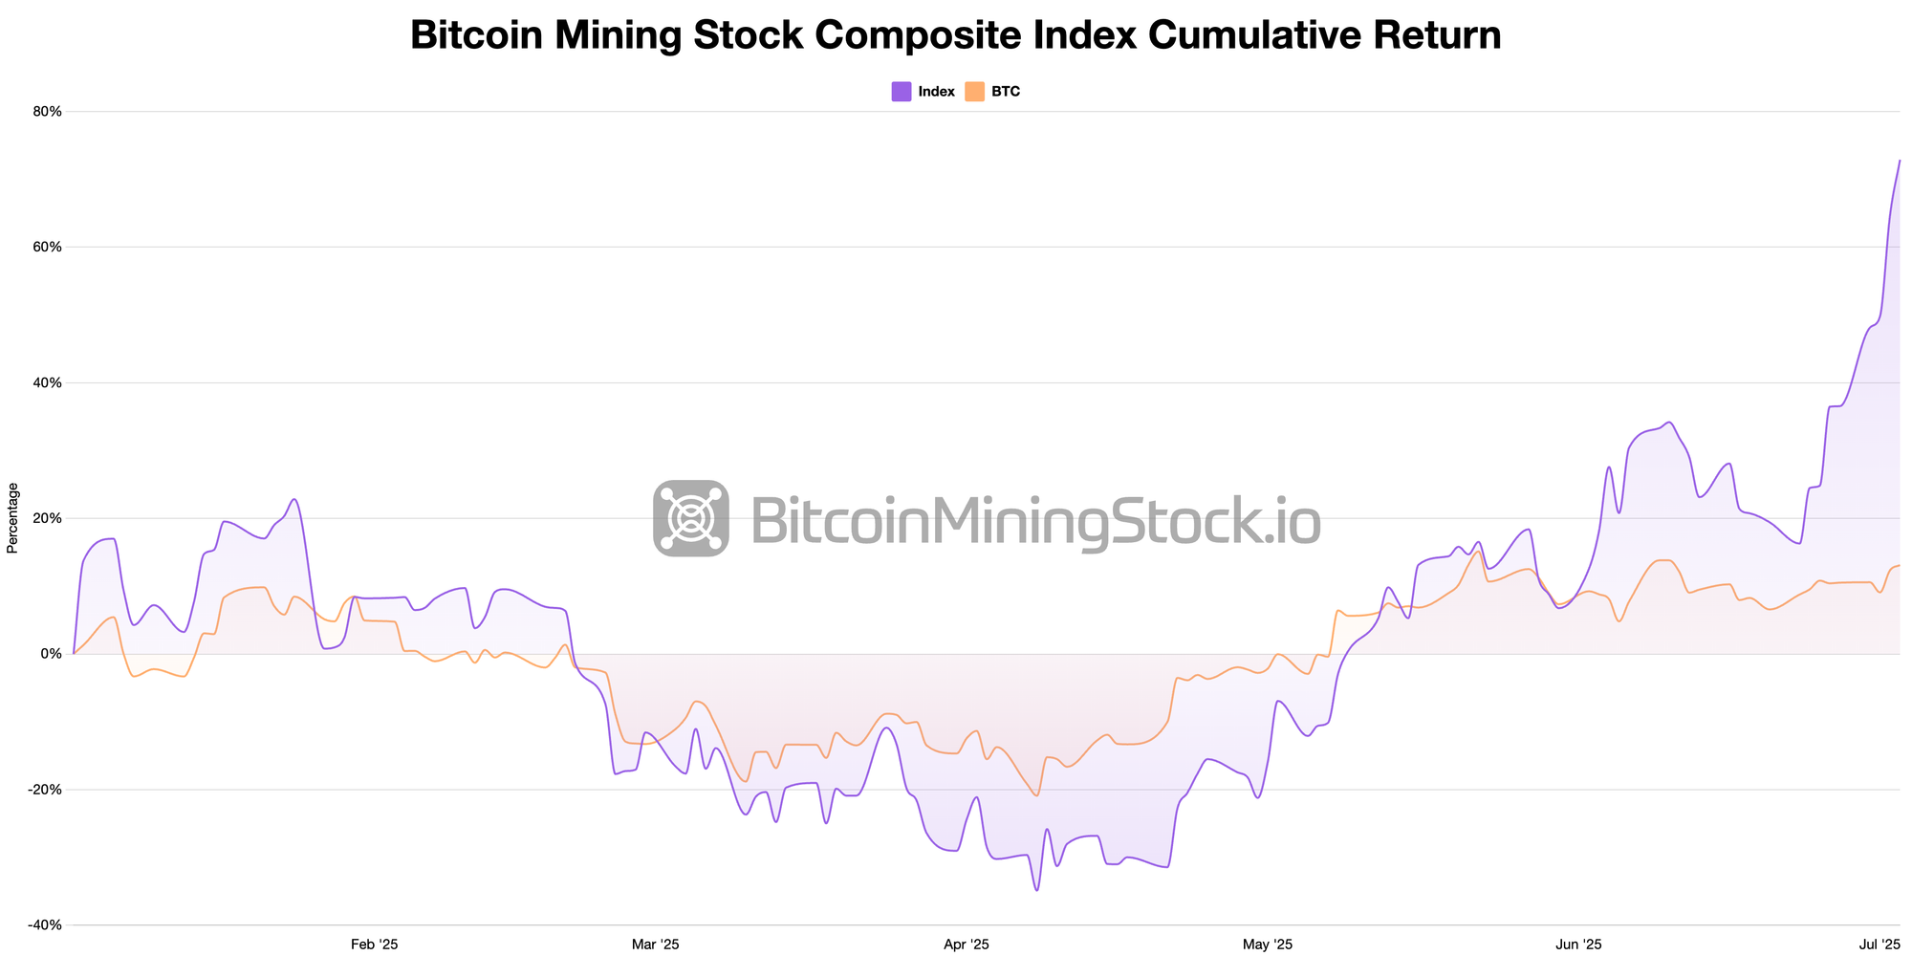The width and height of the screenshot is (1912, 956).
Task: Click the orange BTC legend swatch
Action: tap(974, 92)
